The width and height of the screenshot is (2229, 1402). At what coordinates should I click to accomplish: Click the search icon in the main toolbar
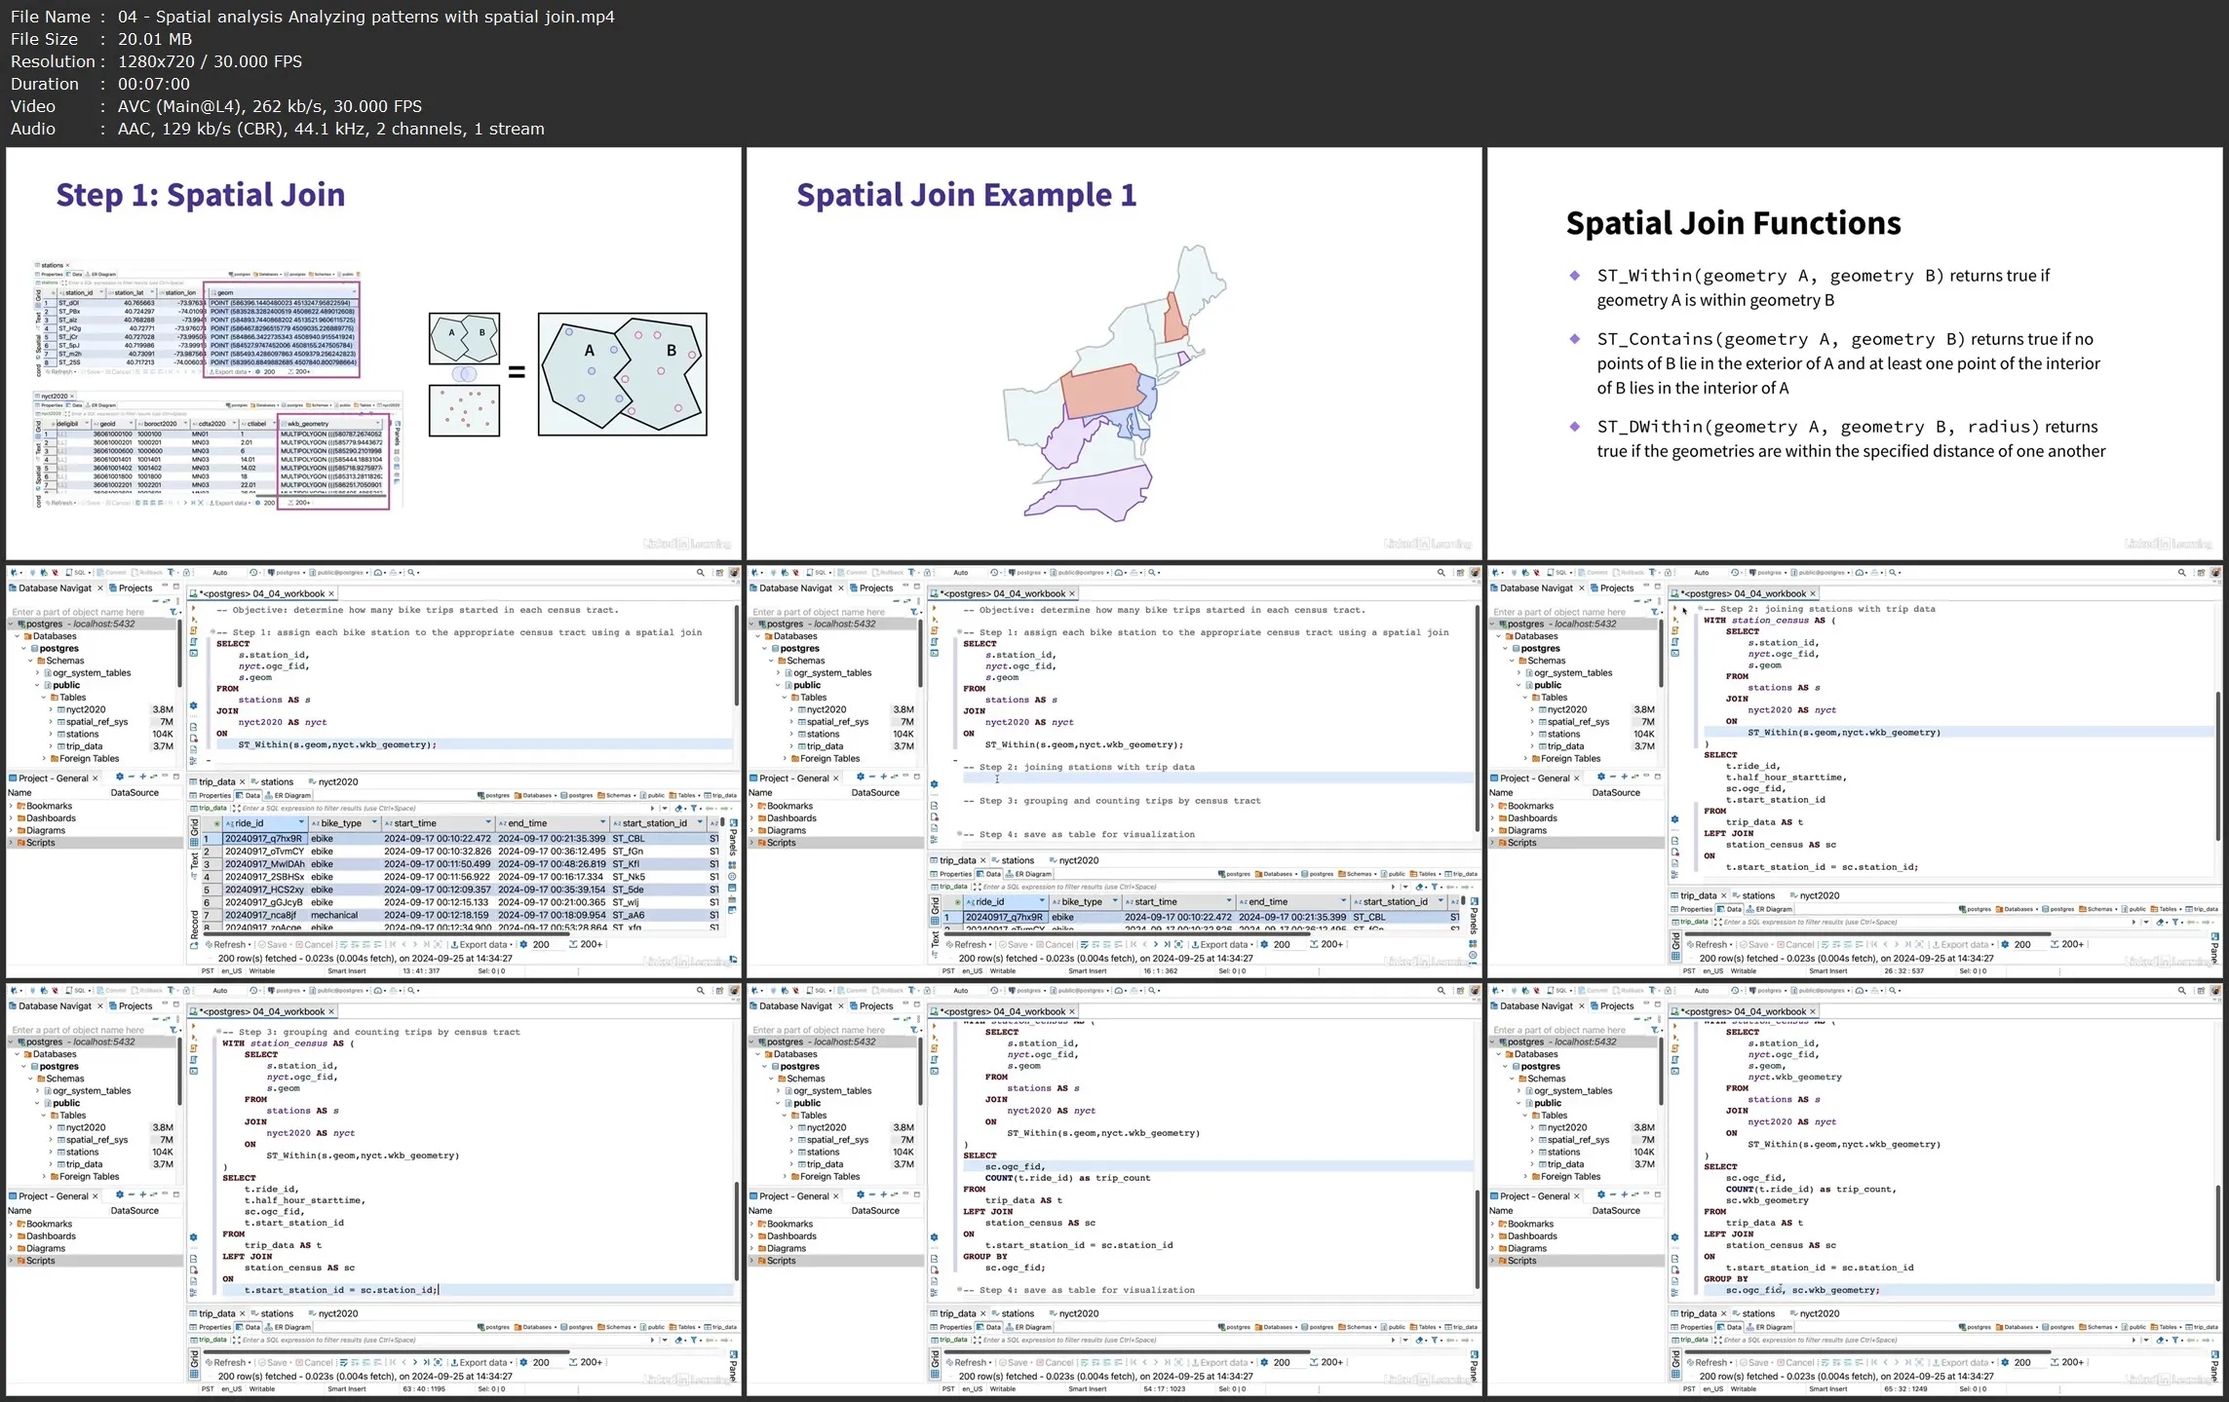point(700,572)
